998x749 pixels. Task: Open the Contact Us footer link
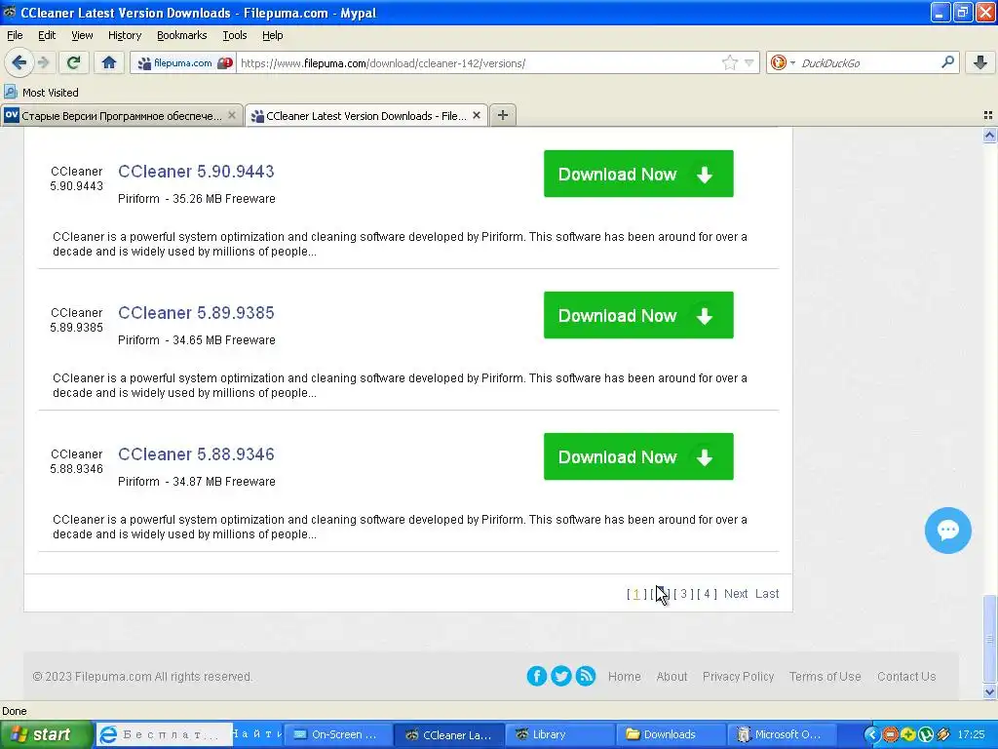pos(906,677)
